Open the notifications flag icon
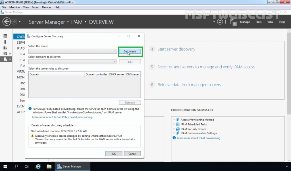The image size is (291, 171). (x=233, y=22)
